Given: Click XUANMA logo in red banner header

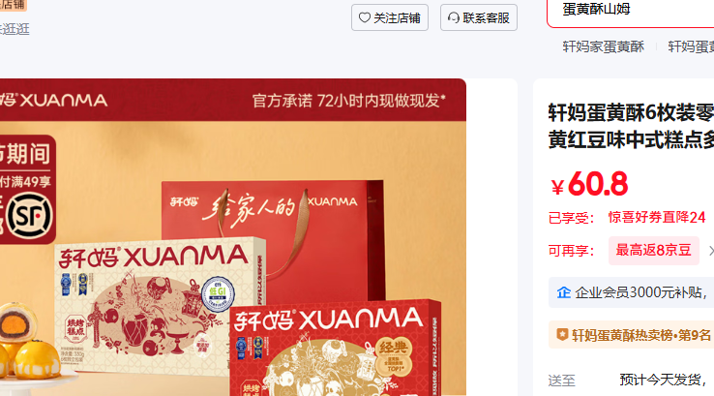Looking at the screenshot, I should (x=53, y=100).
